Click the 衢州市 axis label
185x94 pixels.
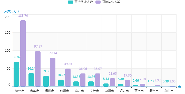point(154,91)
